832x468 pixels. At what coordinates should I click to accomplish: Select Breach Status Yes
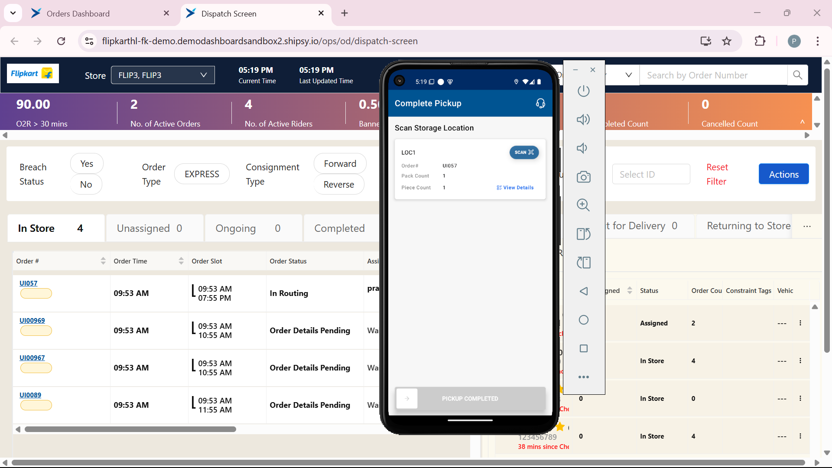click(x=87, y=164)
